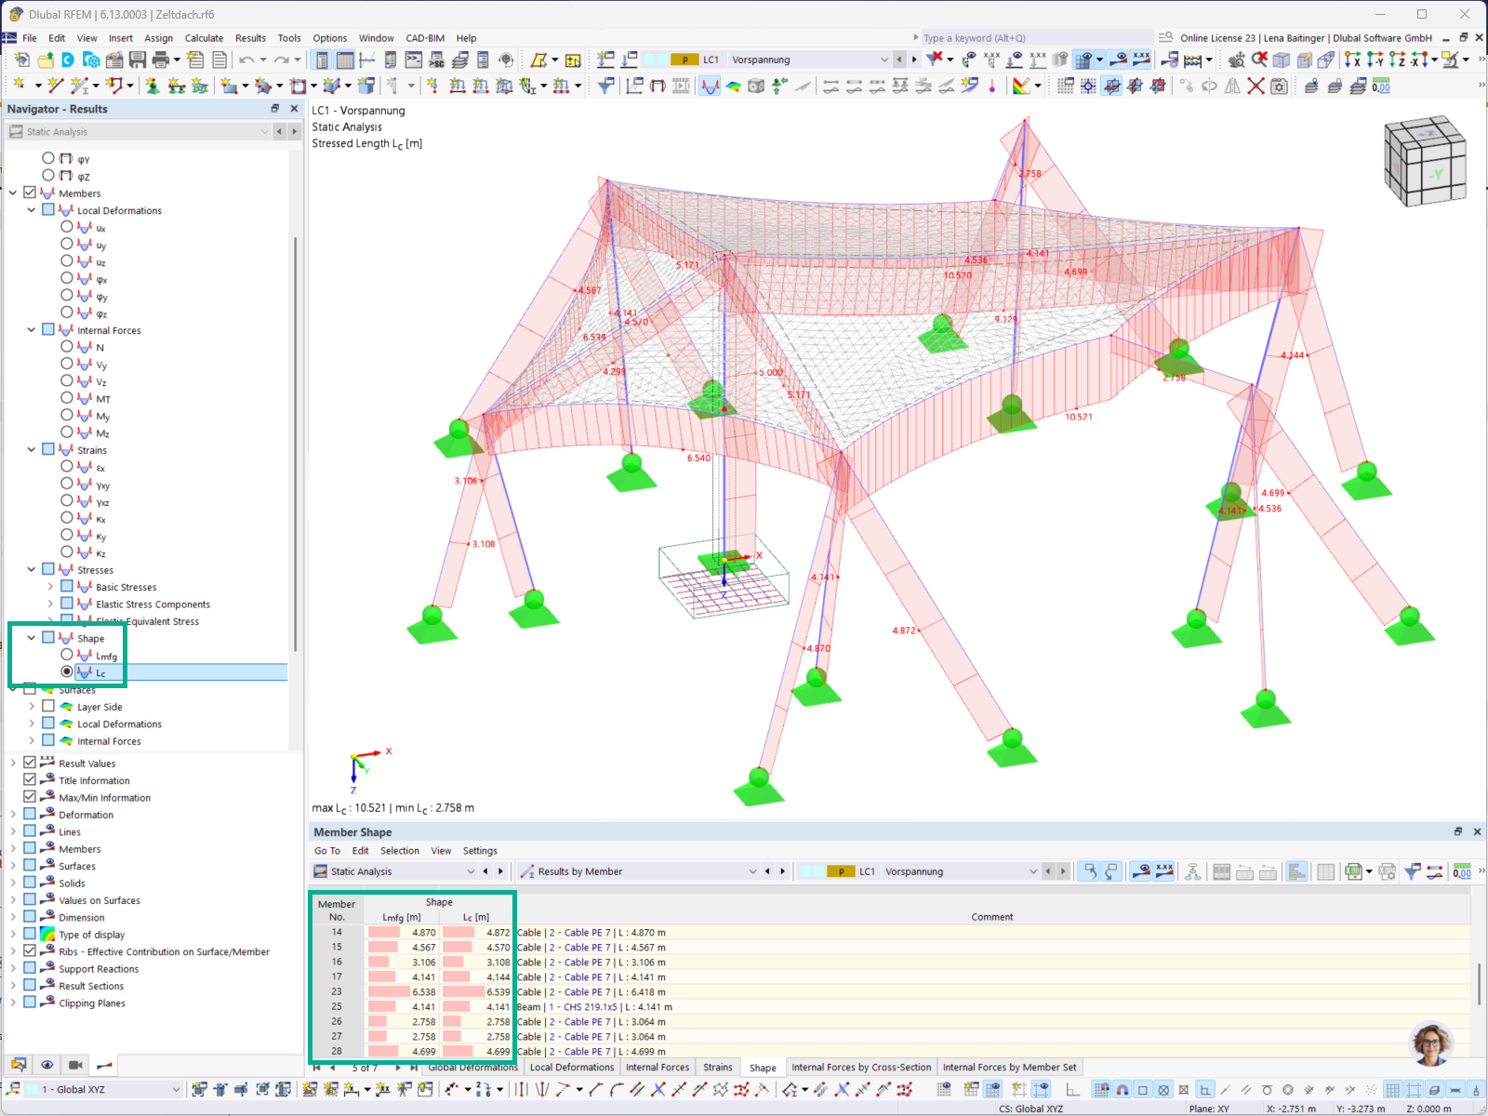Click the filter funnel icon in table toolbar
This screenshot has width=1488, height=1116.
(x=1413, y=871)
